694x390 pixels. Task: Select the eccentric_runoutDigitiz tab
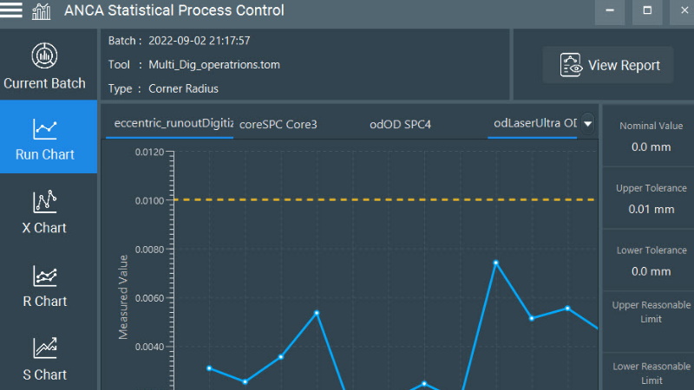[169, 124]
